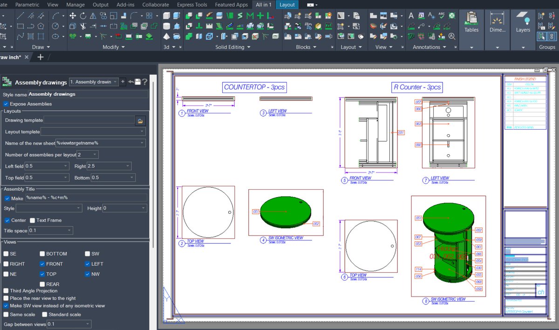Screen dimensions: 559x330
Task: Switch to the Parametric ribbon tab
Action: coord(27,5)
